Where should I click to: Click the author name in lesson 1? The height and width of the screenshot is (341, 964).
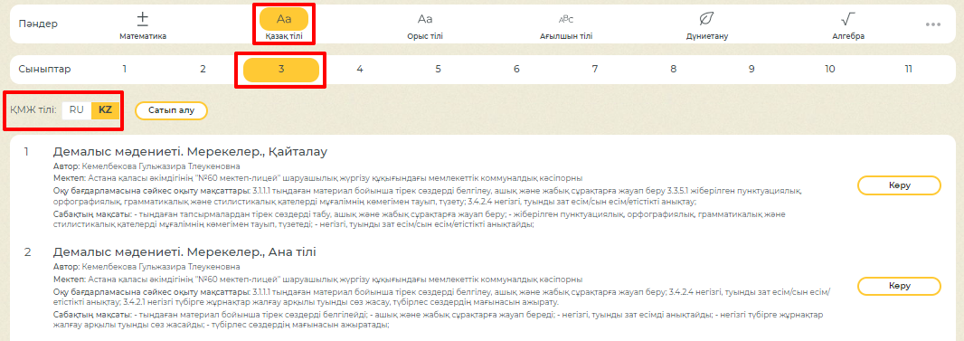point(160,166)
